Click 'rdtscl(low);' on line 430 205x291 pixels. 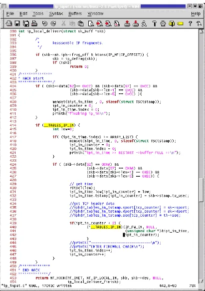pos(82,188)
